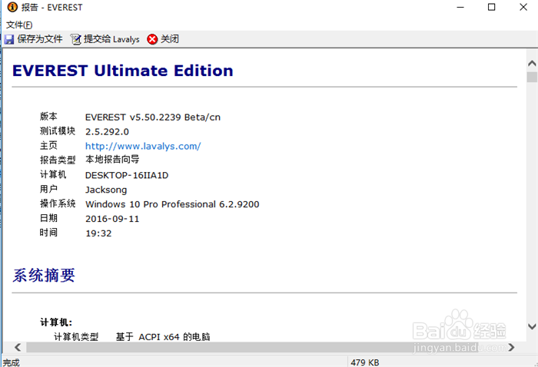The image size is (538, 367).
Task: Click the 计算机类型 row label
Action: (76, 337)
